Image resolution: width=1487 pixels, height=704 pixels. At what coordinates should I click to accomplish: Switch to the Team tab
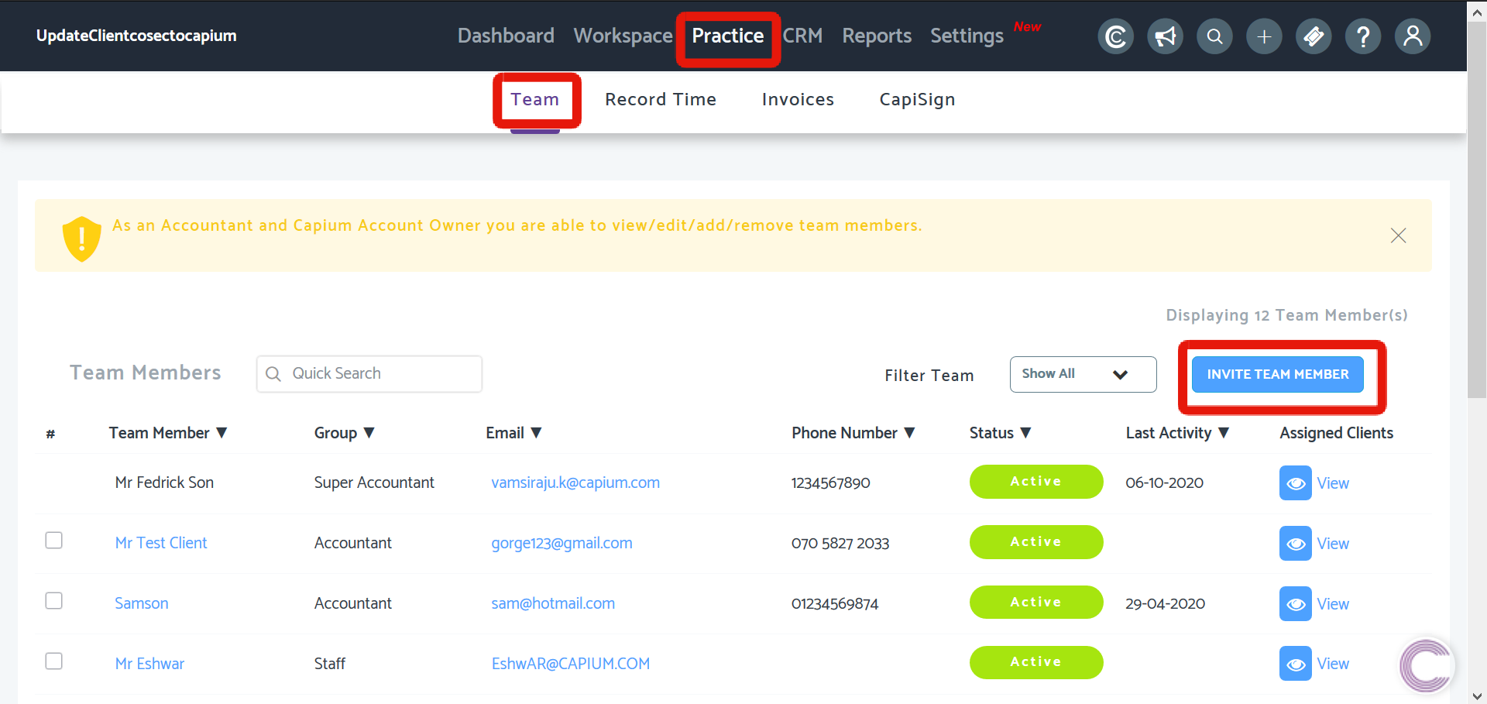pos(534,99)
